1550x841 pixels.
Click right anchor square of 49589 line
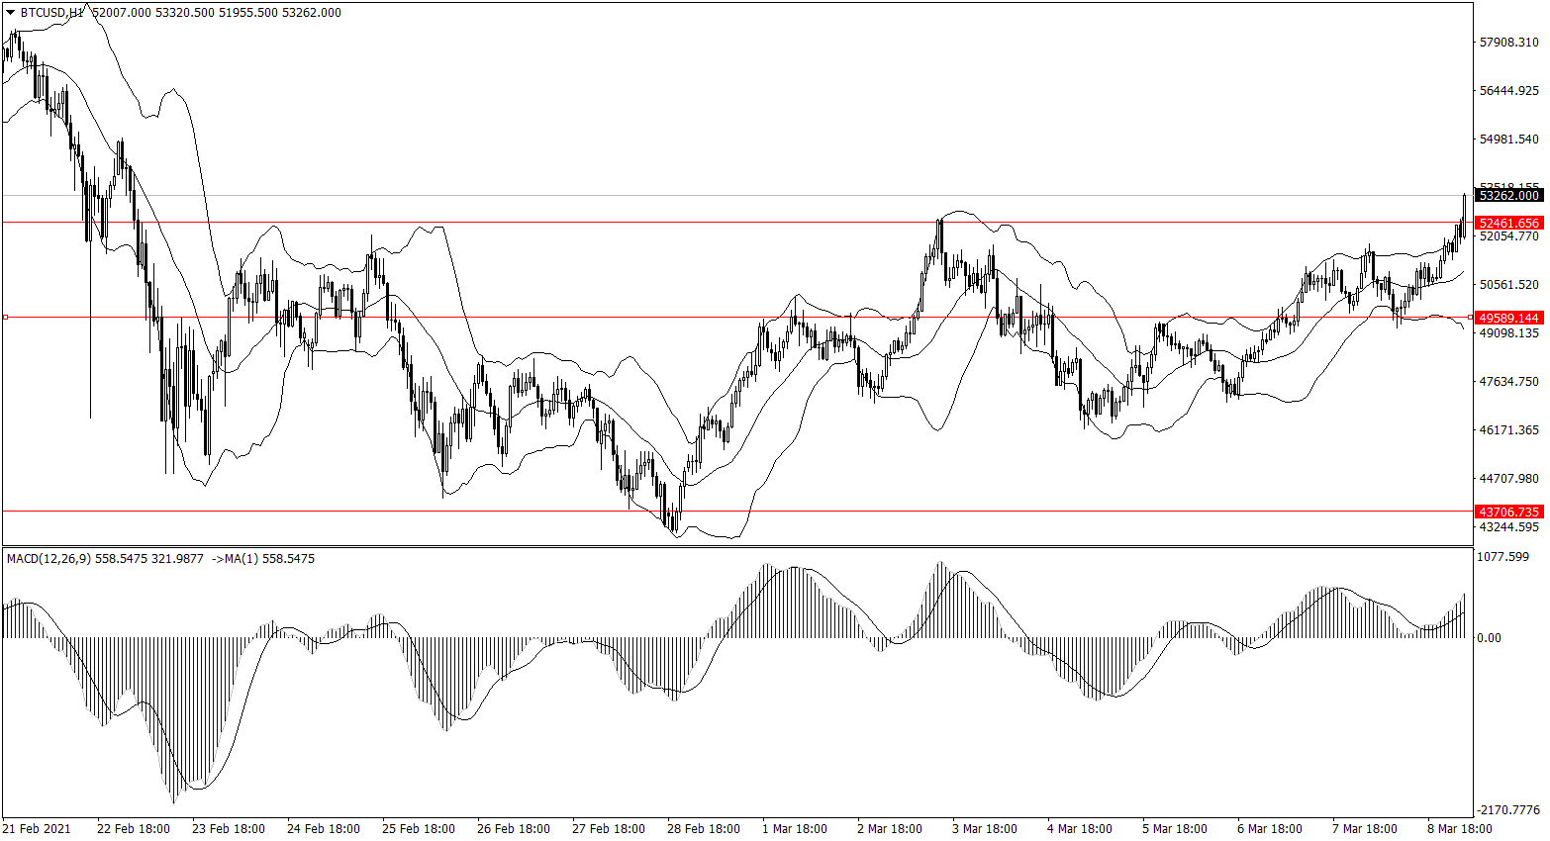pyautogui.click(x=1469, y=318)
